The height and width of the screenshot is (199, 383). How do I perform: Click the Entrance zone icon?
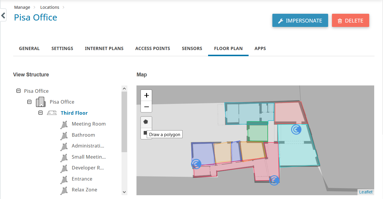pos(64,180)
